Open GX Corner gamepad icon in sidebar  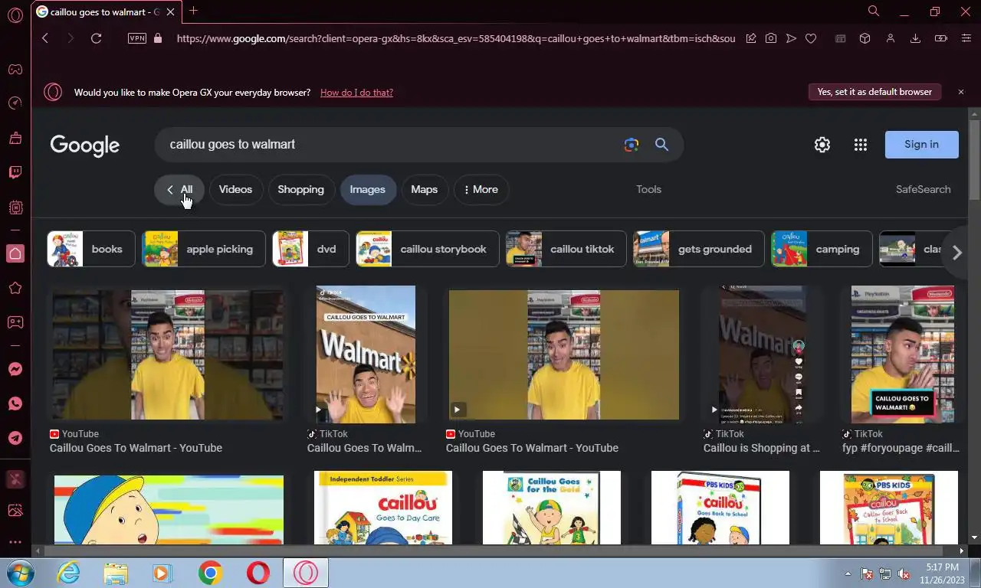click(15, 69)
